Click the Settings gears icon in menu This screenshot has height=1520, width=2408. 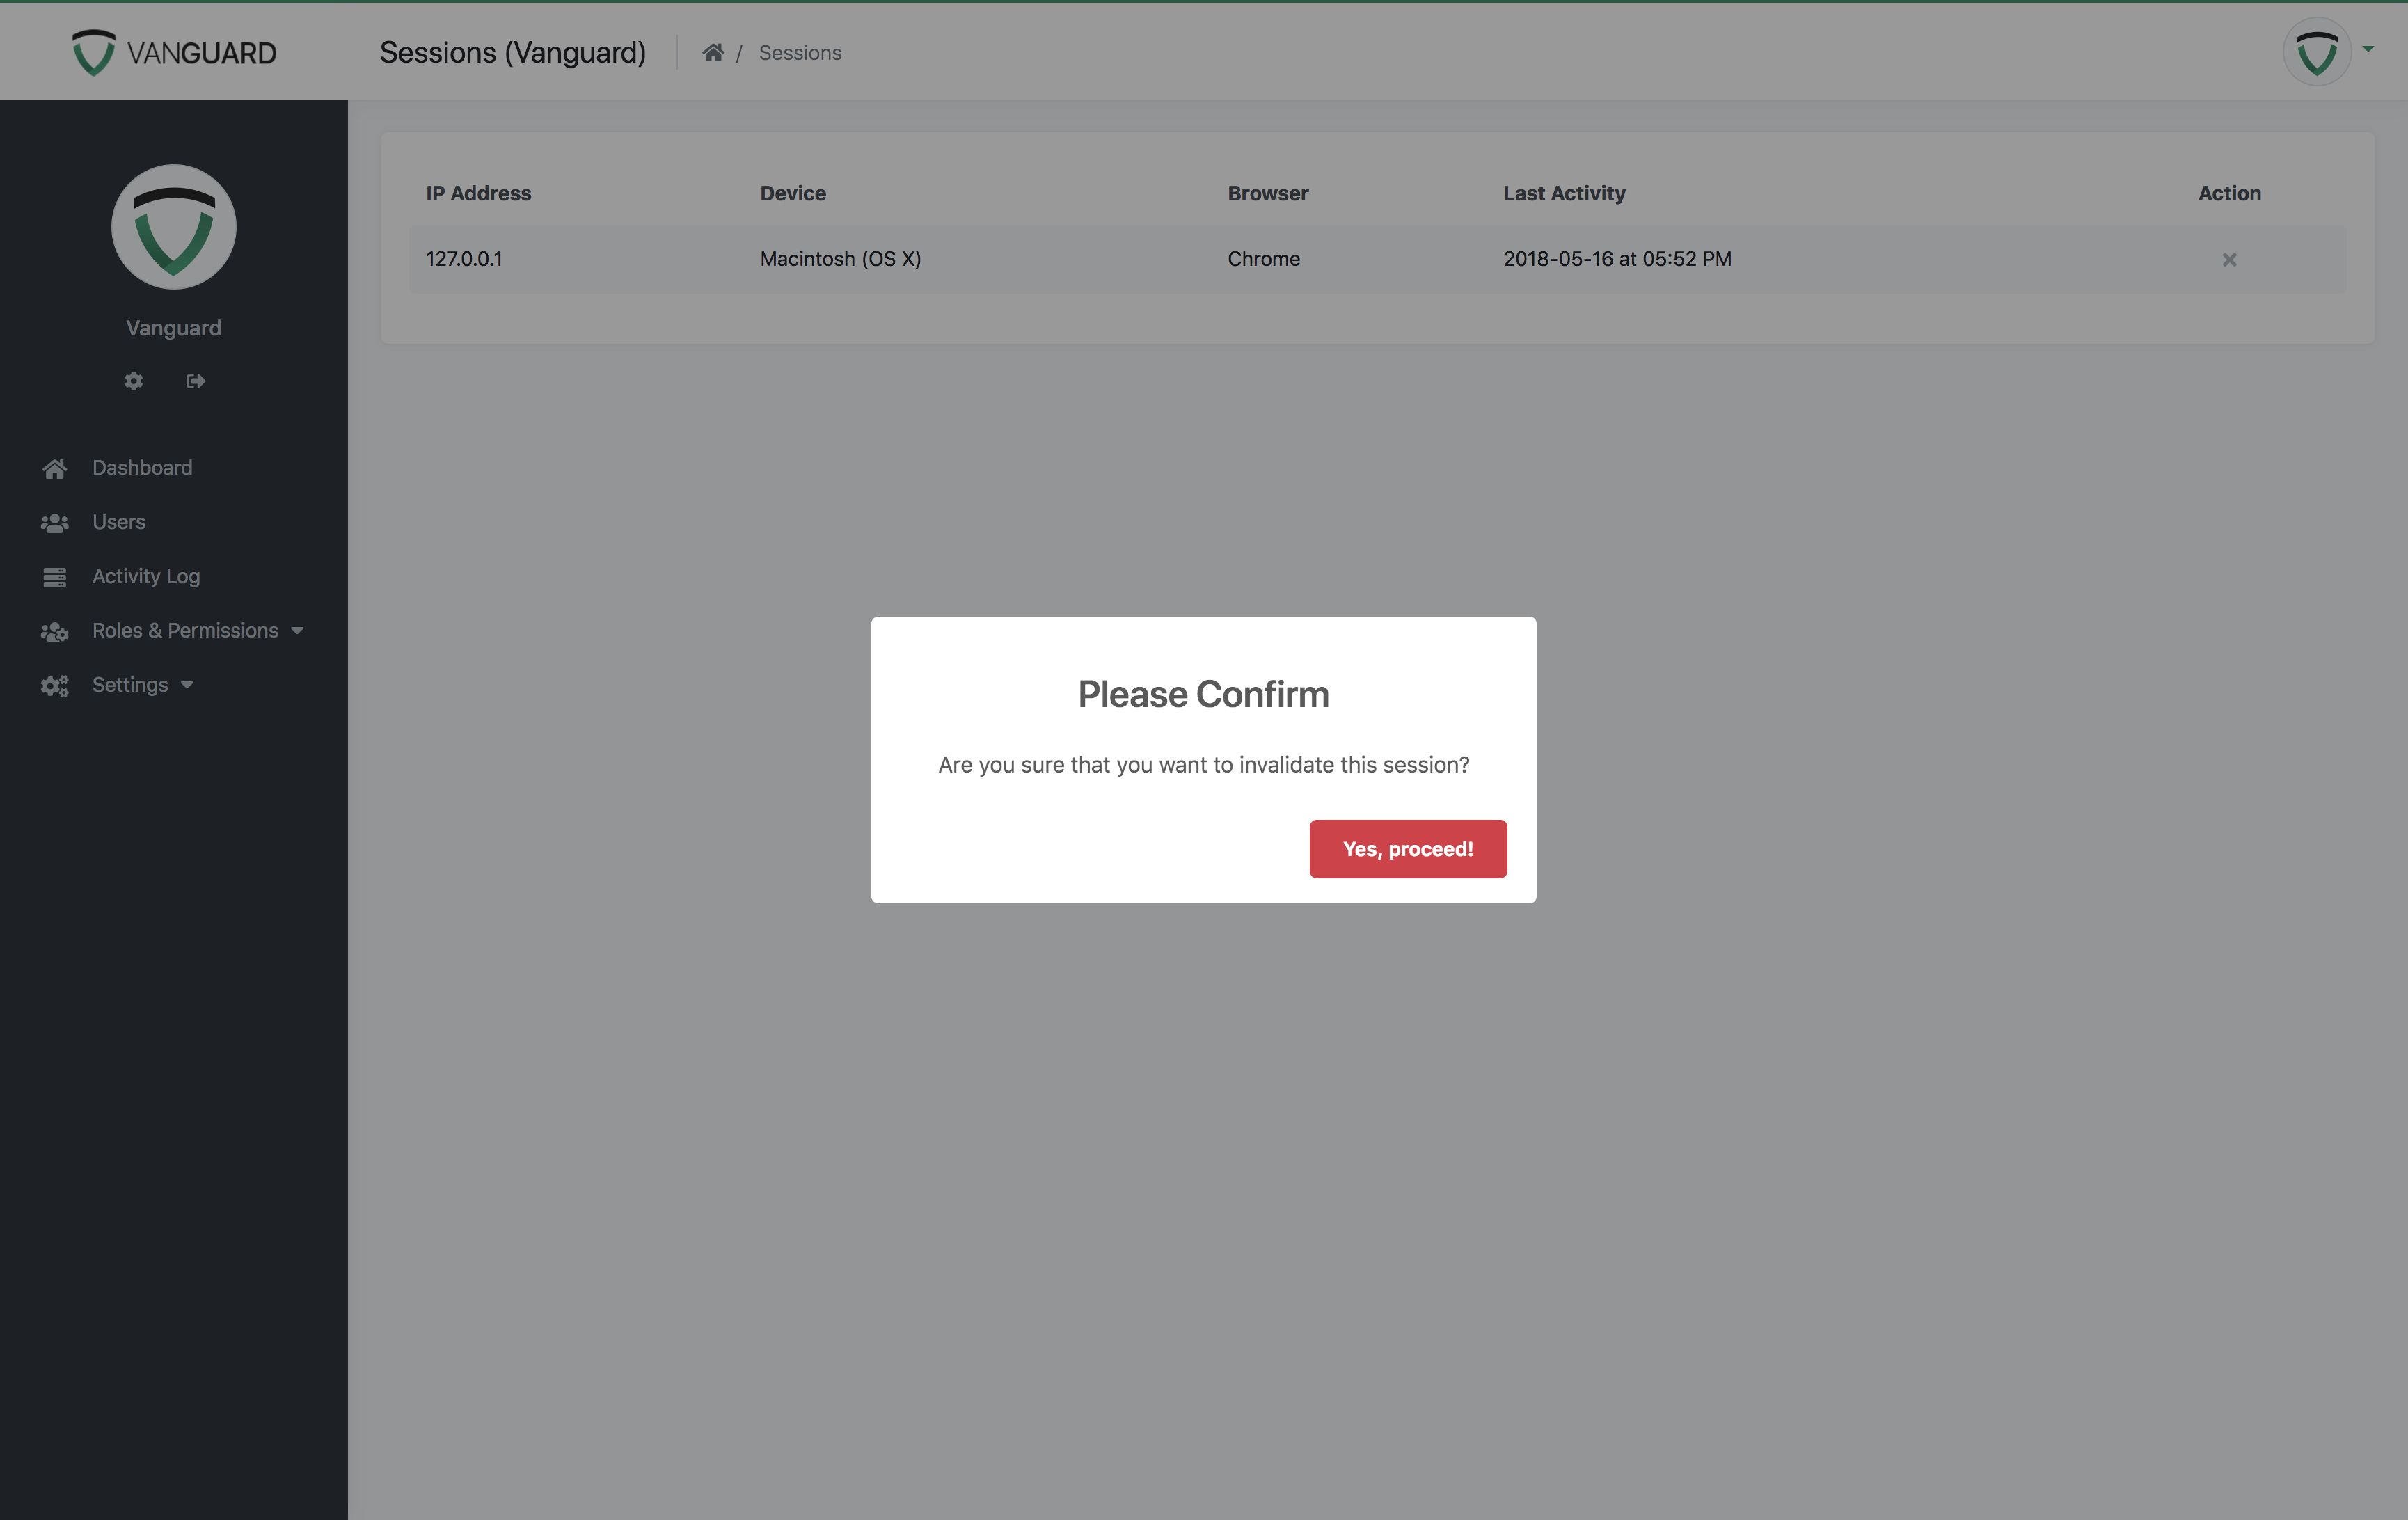click(55, 685)
